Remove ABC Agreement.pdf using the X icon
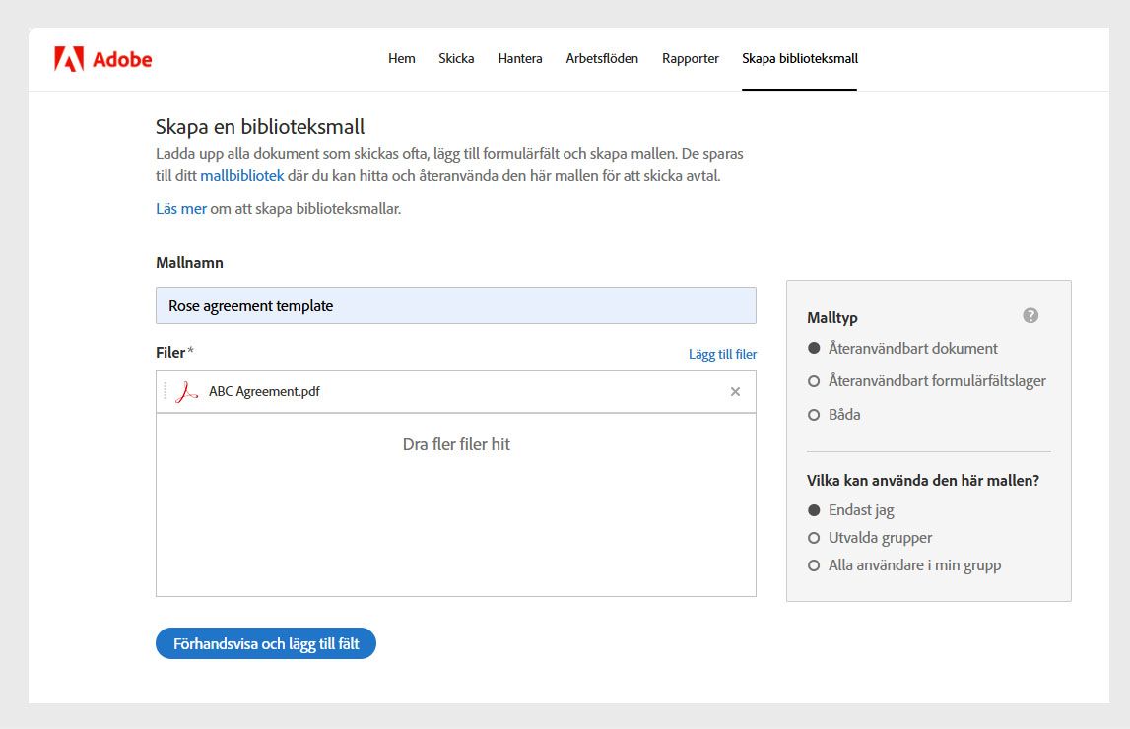1130x729 pixels. (x=734, y=391)
